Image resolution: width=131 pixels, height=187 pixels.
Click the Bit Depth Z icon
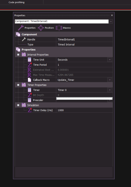pos(30,95)
